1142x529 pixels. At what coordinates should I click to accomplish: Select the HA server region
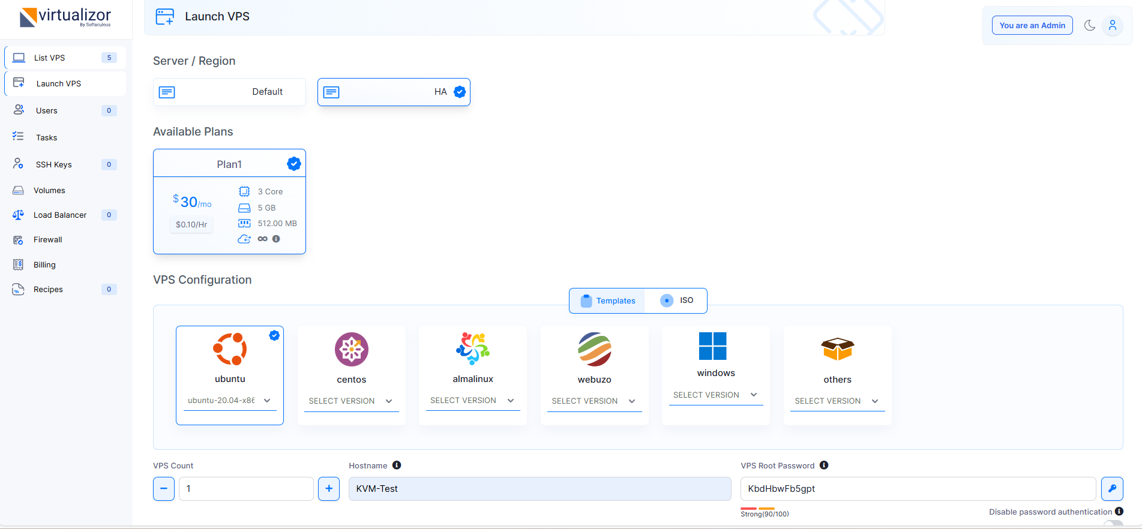394,92
